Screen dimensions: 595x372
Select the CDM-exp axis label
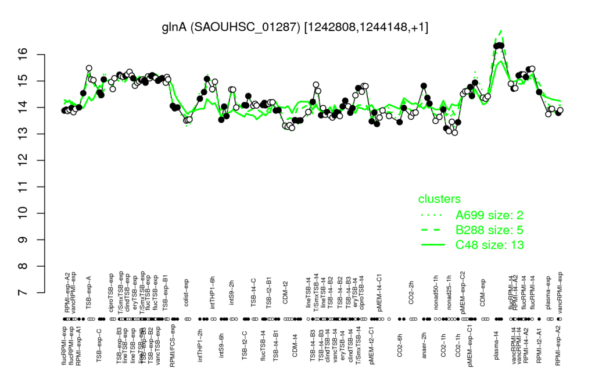[x=483, y=292]
